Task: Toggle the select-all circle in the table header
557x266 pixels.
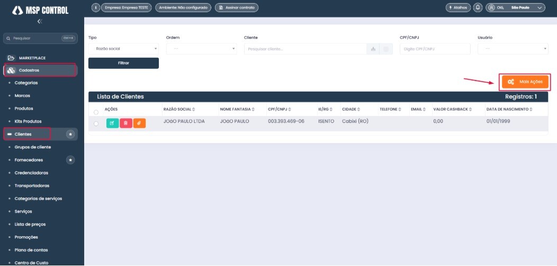Action: [x=96, y=112]
